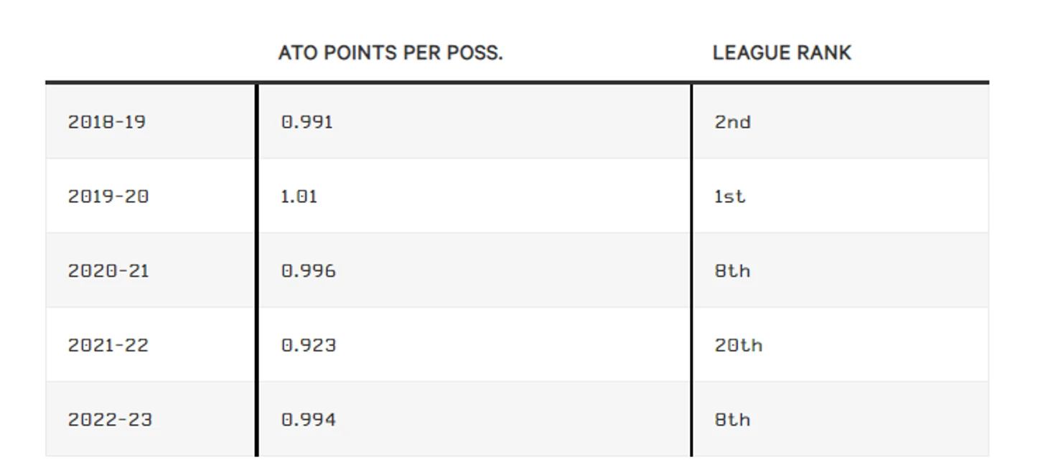The image size is (1048, 475).
Task: Click the 1st league rank cell
Action: [x=729, y=196]
